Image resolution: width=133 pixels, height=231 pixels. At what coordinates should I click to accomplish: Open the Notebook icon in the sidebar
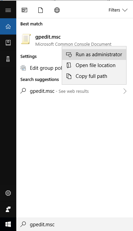tap(8, 43)
